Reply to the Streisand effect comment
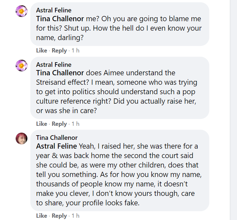 (x=59, y=124)
